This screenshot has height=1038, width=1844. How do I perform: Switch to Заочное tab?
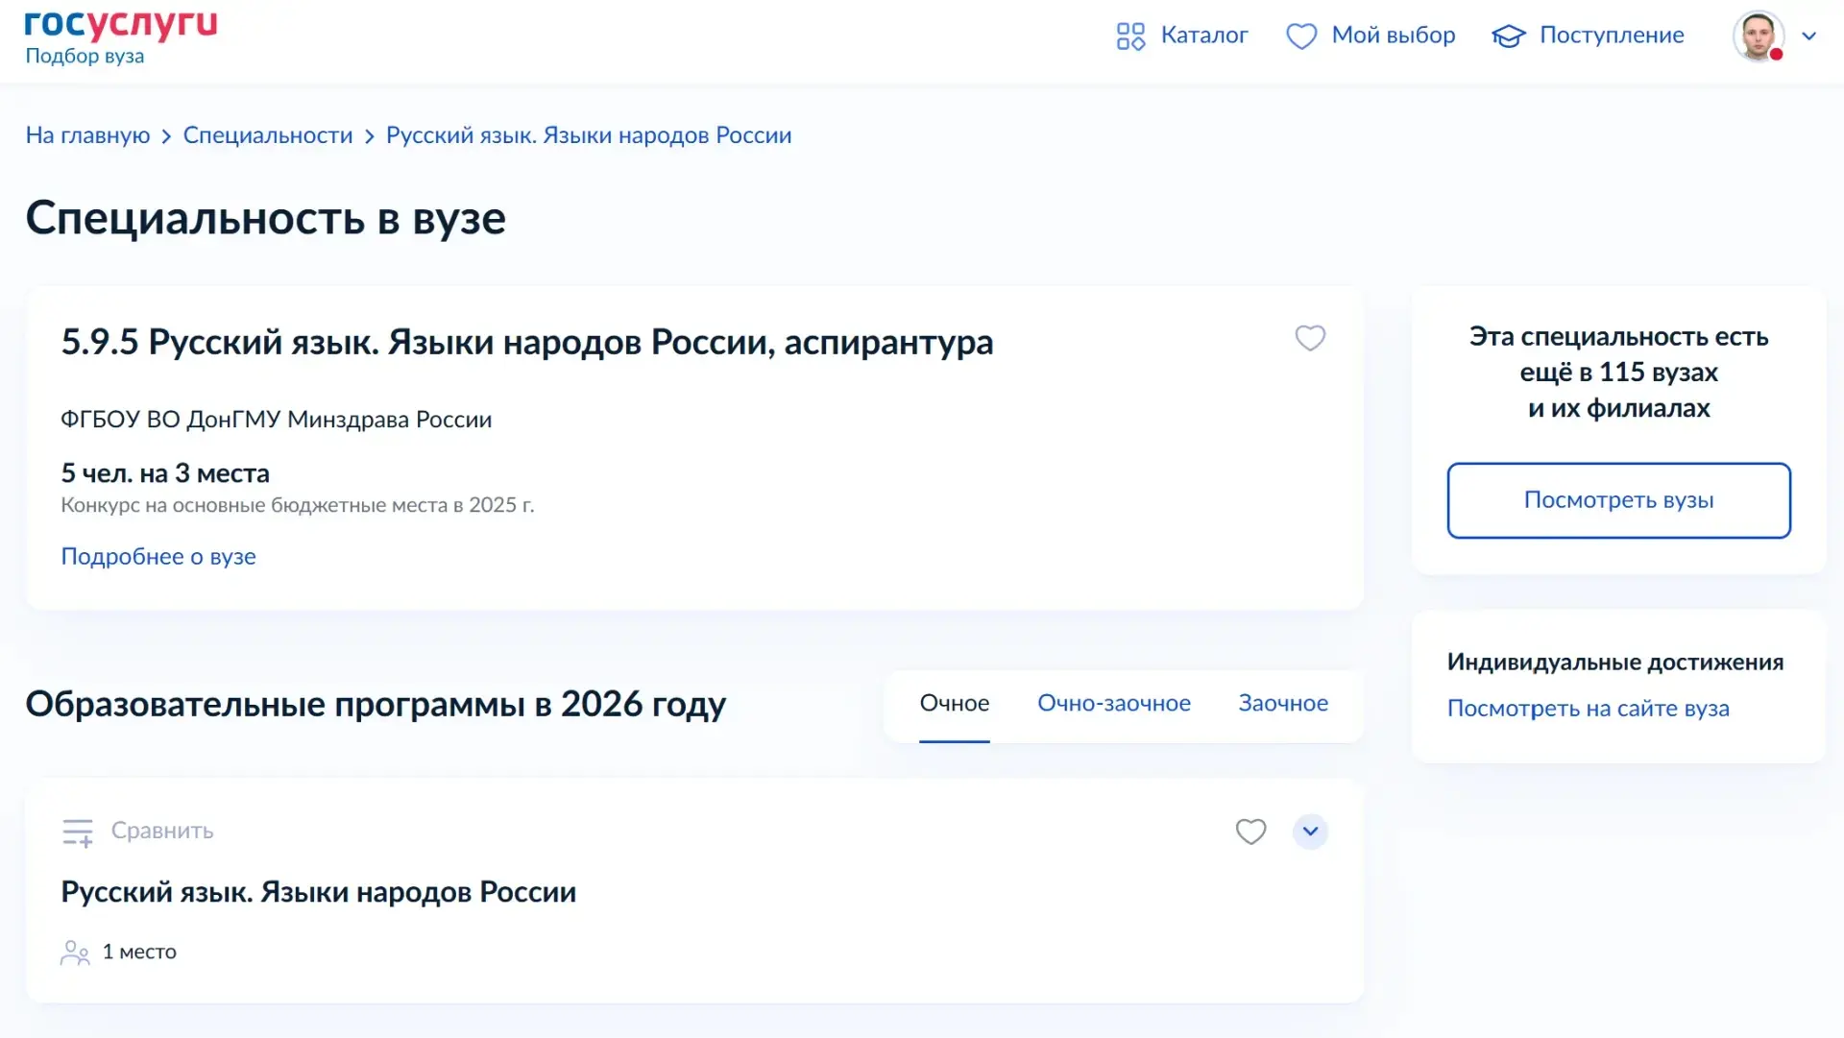[x=1283, y=704]
